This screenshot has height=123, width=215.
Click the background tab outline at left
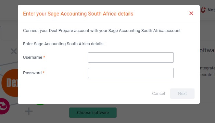pos(1,33)
